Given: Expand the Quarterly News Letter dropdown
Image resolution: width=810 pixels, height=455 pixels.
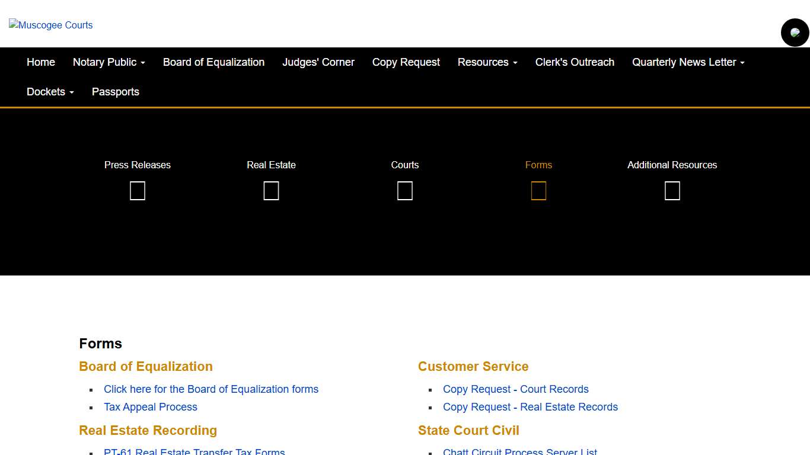Looking at the screenshot, I should pos(688,62).
